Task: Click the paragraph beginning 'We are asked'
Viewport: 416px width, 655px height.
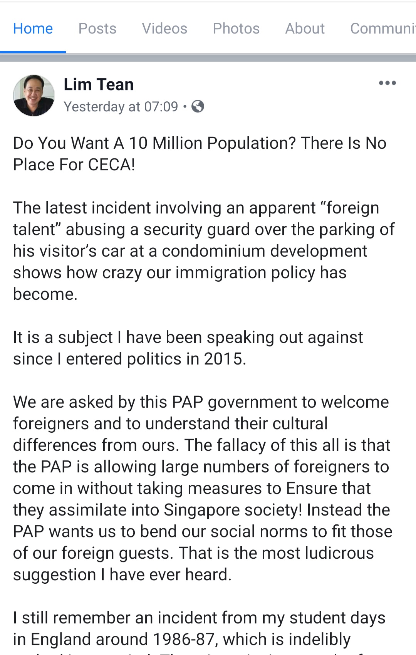Action: click(x=202, y=488)
